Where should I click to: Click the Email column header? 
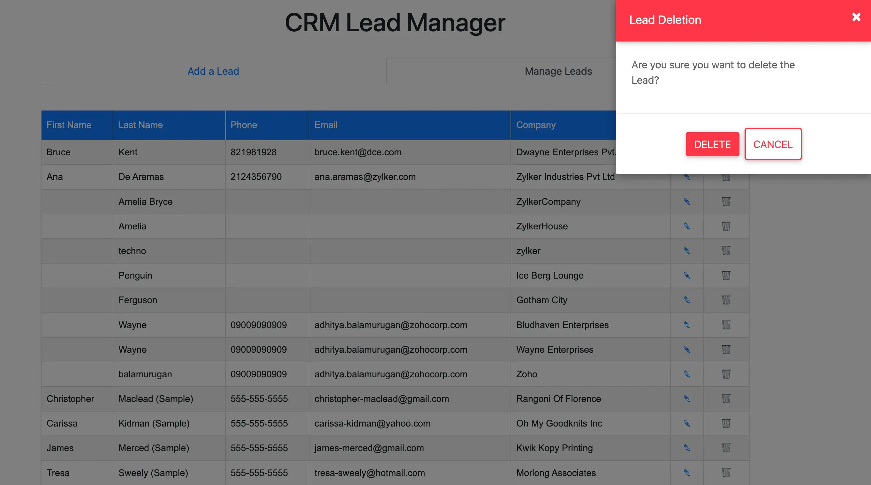point(326,125)
